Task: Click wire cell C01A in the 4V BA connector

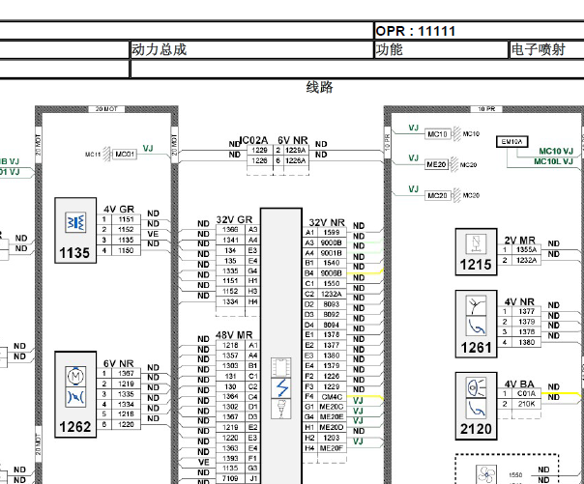Action: pyautogui.click(x=527, y=393)
